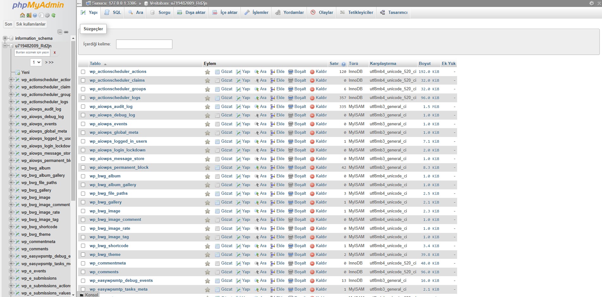Expand wp_e_events tree node

[11, 271]
